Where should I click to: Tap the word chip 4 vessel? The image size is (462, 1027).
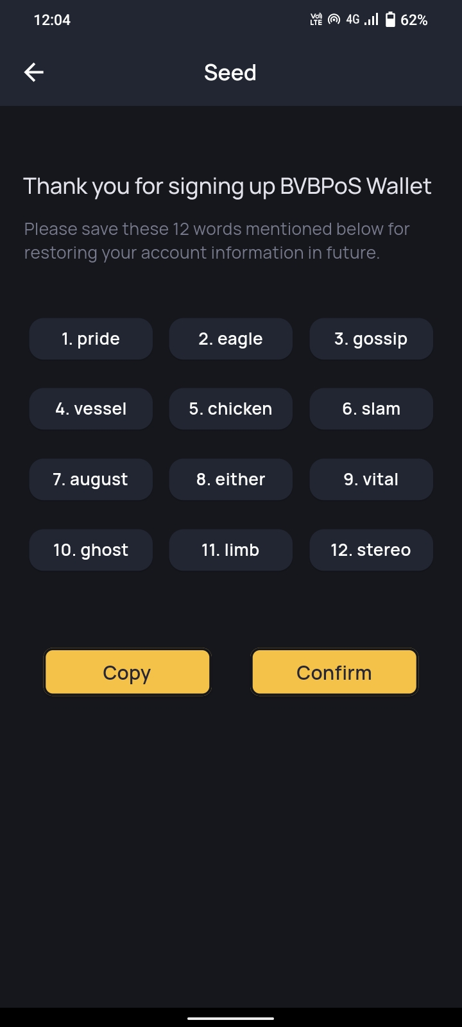[x=90, y=409]
